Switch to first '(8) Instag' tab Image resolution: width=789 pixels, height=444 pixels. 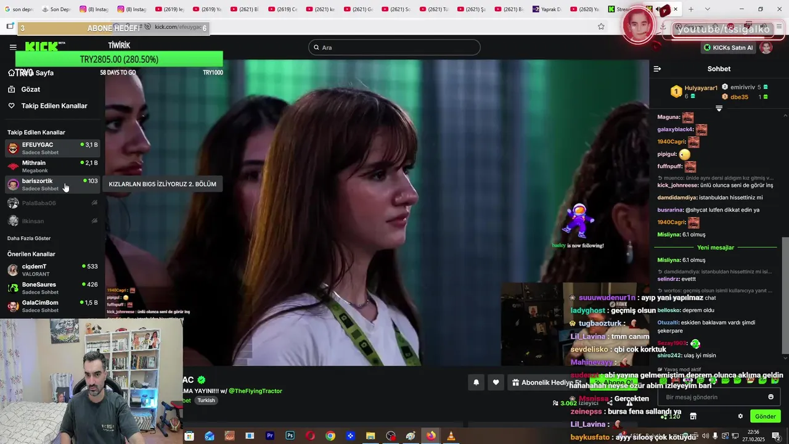(x=93, y=9)
